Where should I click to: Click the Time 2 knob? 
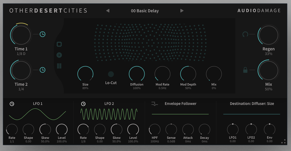pos(21,70)
